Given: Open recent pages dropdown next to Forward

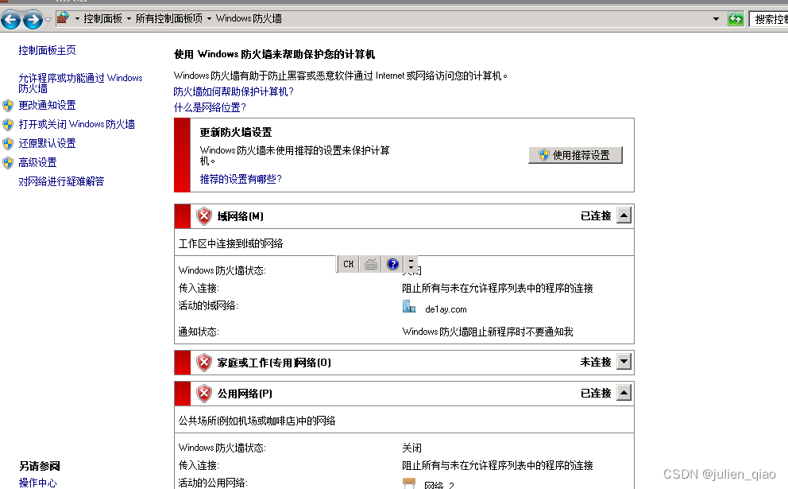Looking at the screenshot, I should [x=48, y=20].
